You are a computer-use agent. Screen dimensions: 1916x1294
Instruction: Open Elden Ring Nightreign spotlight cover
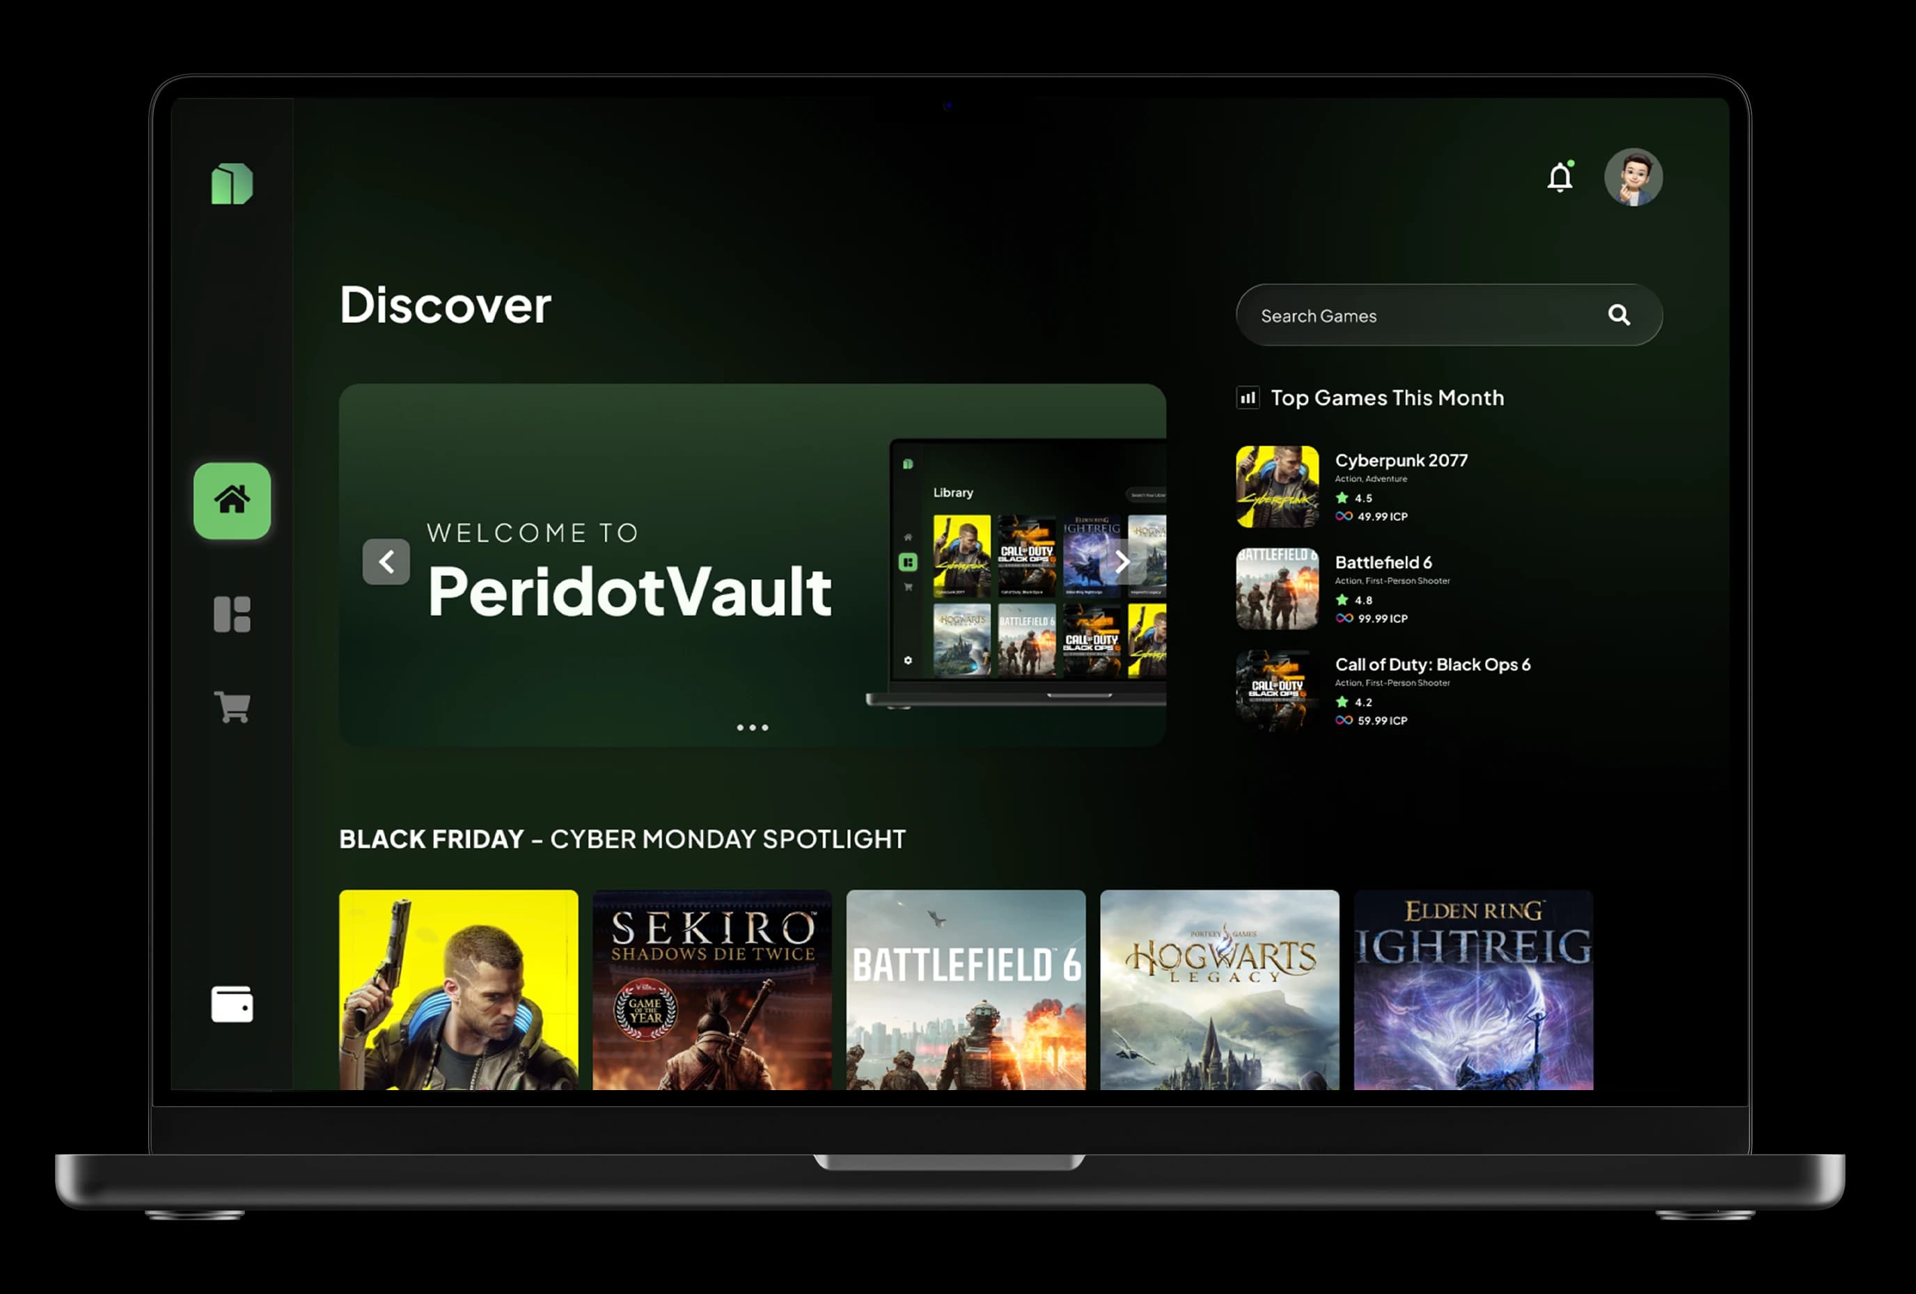(1473, 989)
